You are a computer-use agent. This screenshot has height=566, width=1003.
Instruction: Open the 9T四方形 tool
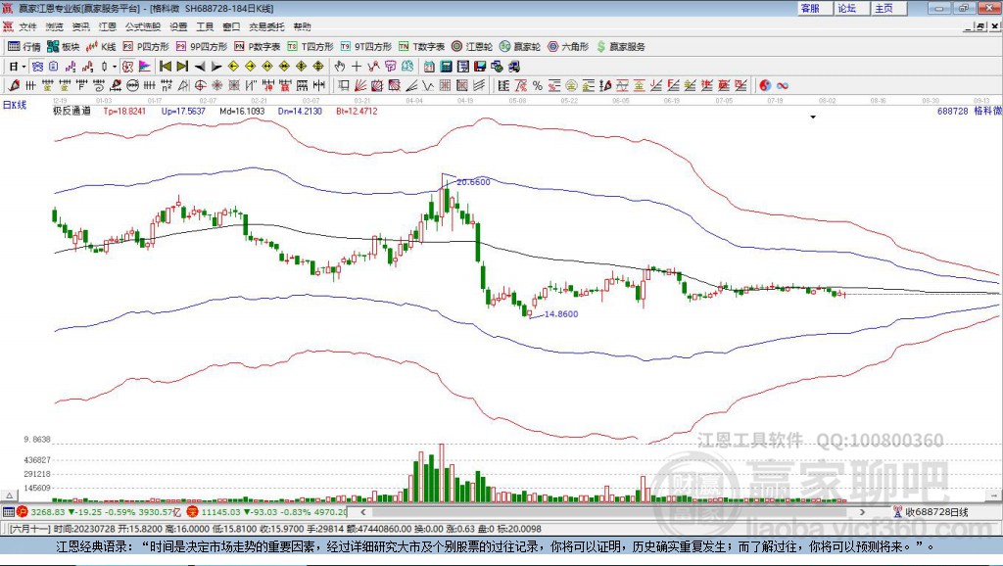point(366,47)
